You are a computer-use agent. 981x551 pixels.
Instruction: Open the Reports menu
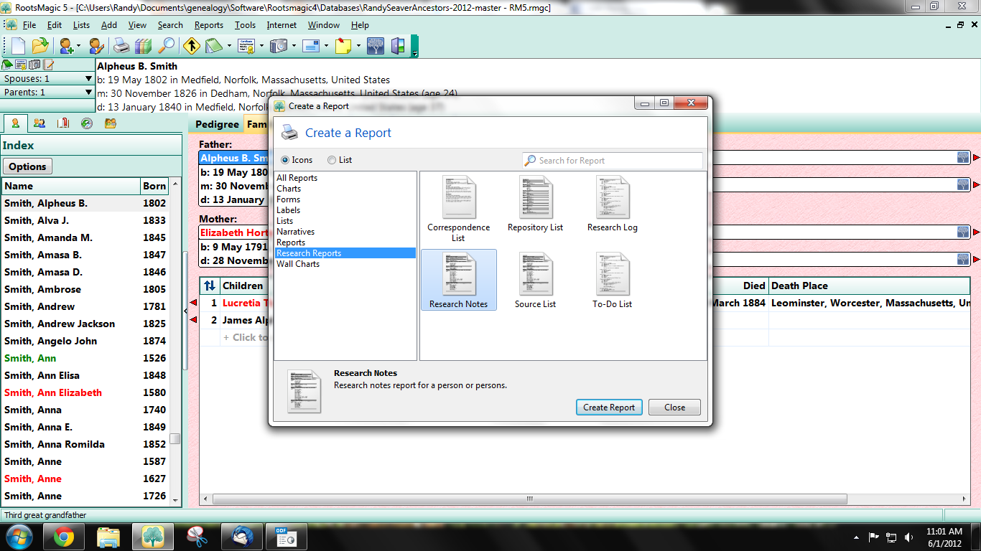click(x=209, y=25)
